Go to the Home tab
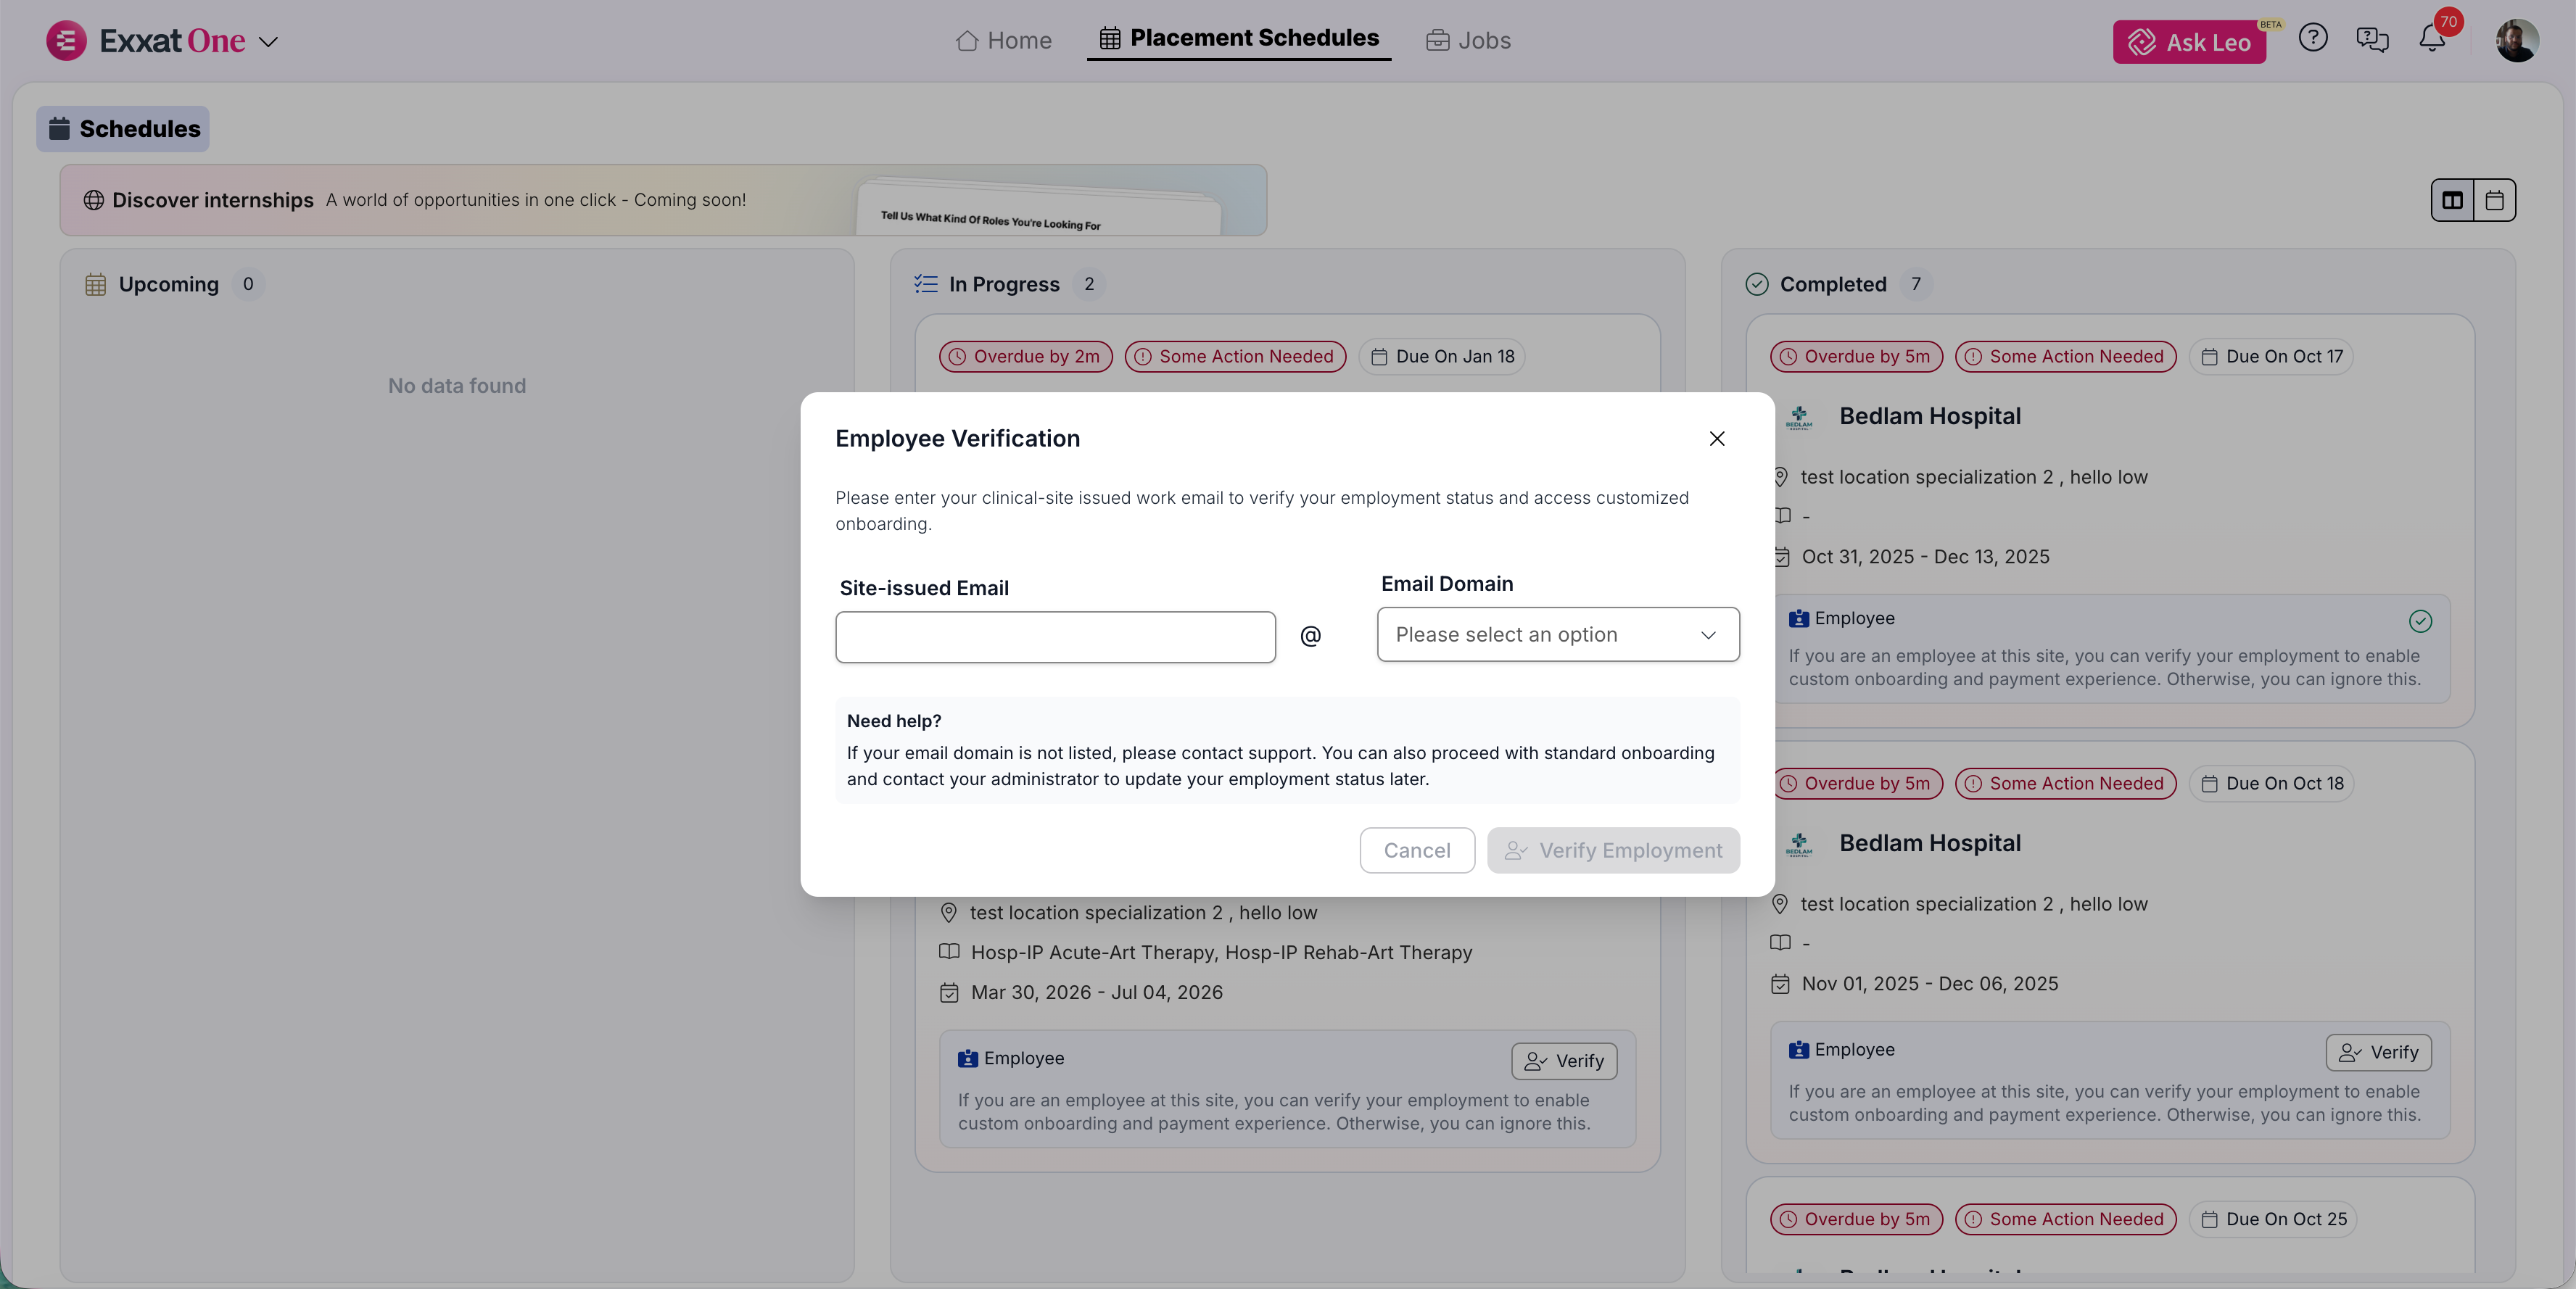Image resolution: width=2576 pixels, height=1289 pixels. [x=1003, y=41]
